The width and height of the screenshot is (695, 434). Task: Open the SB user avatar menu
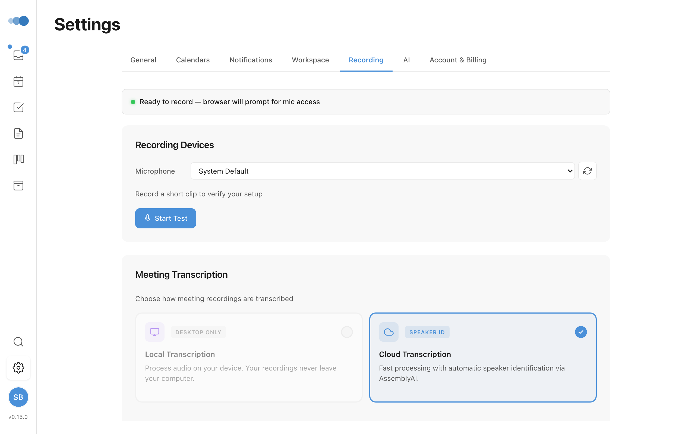(18, 397)
